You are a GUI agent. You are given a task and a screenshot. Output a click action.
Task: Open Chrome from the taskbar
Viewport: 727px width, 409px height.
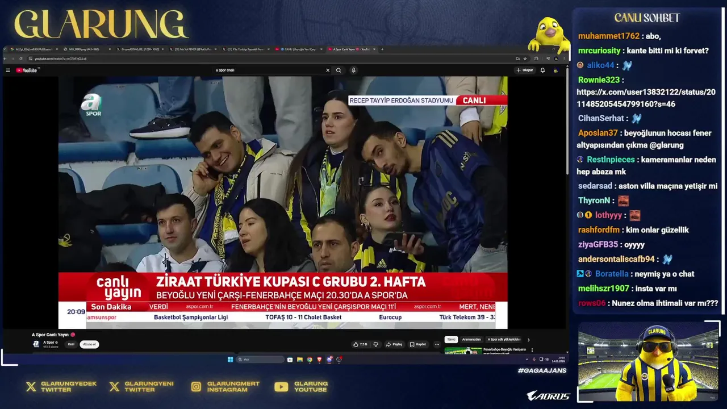tap(310, 360)
